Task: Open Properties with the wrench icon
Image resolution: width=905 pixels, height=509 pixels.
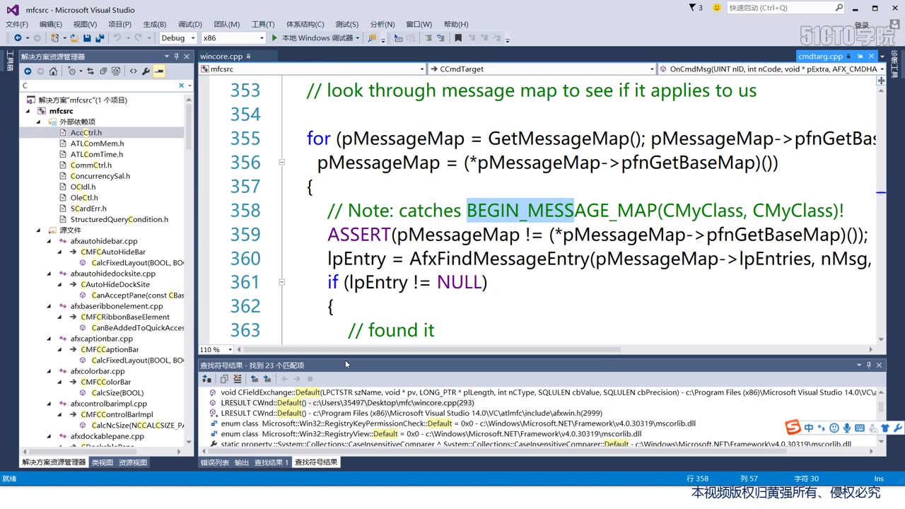Action: pos(146,71)
